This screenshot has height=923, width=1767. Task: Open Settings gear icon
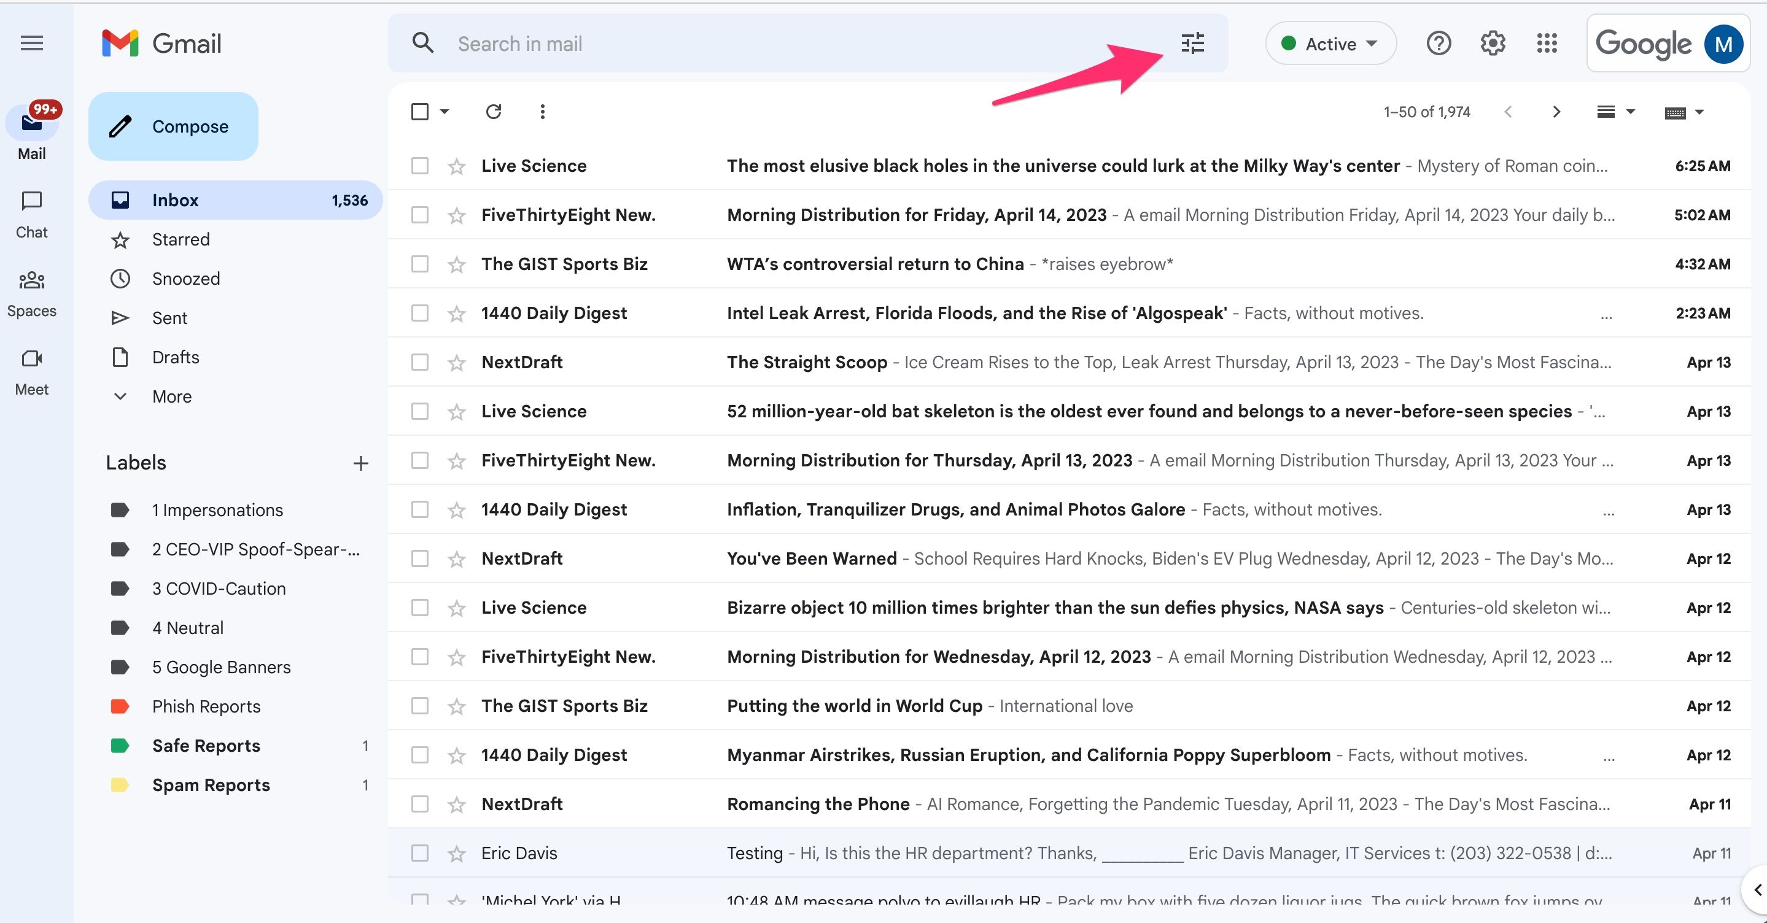click(1493, 43)
